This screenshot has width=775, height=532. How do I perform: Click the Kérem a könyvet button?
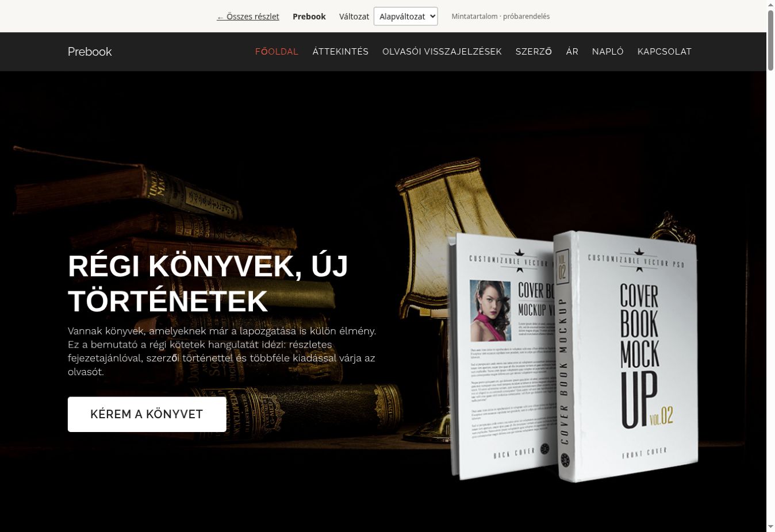pyautogui.click(x=147, y=414)
